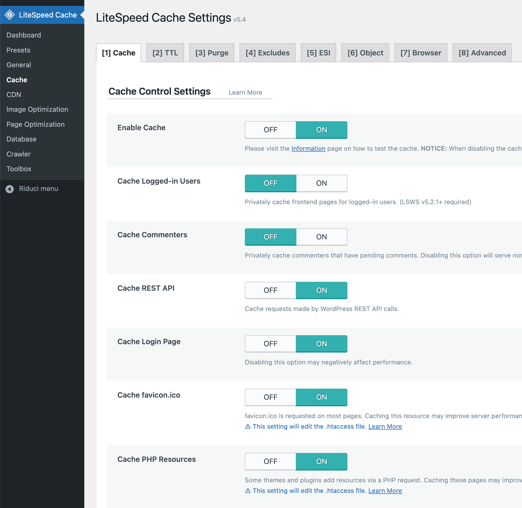Open Database in the sidebar
Viewport: 522px width, 508px height.
pos(21,139)
